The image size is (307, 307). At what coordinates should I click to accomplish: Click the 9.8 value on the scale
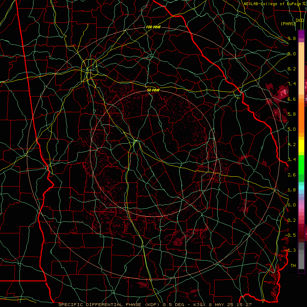pyautogui.click(x=292, y=38)
